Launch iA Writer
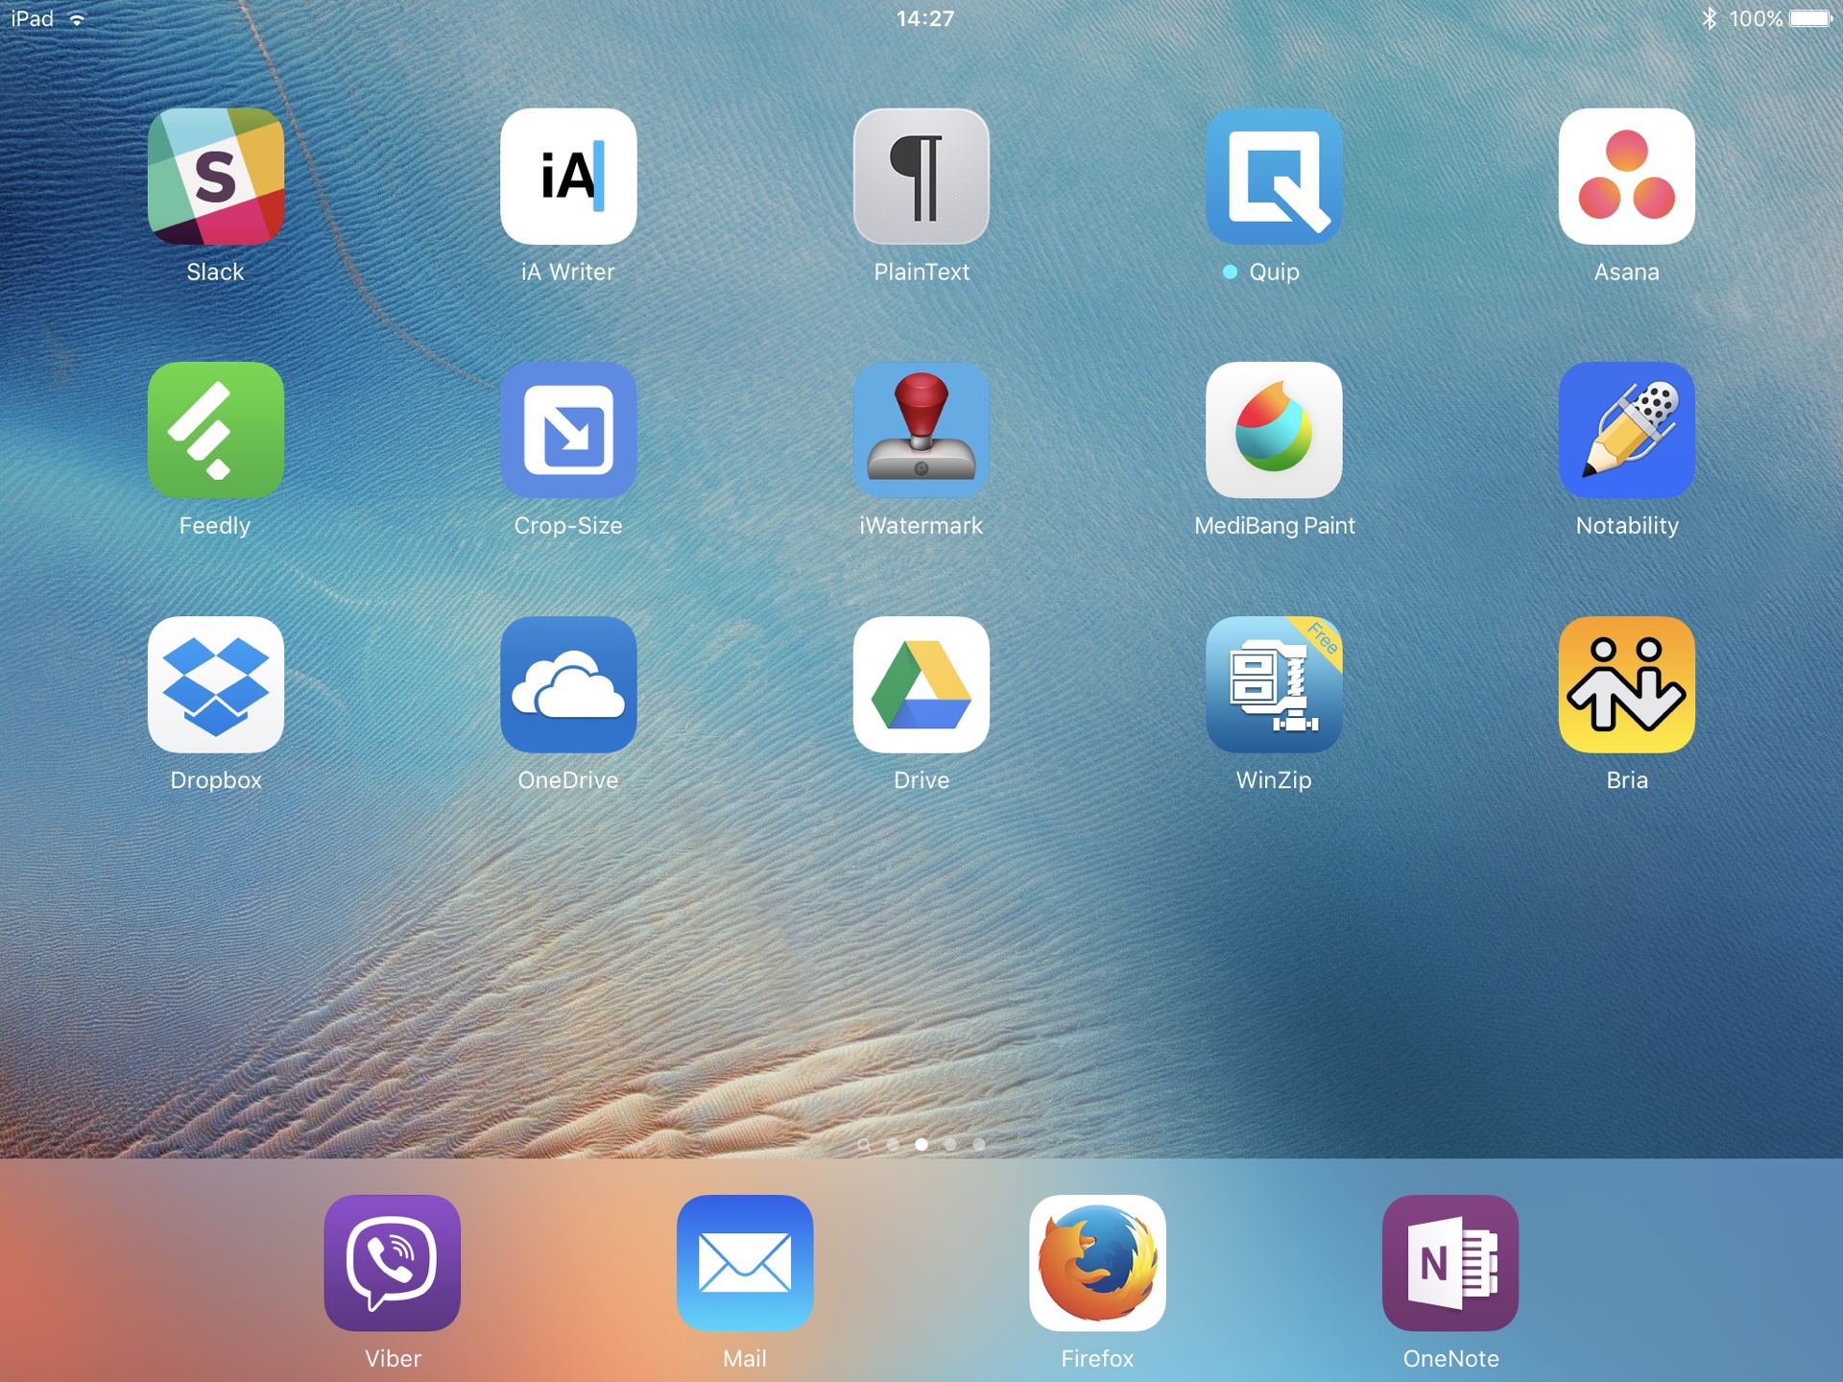The image size is (1843, 1382). (568, 176)
